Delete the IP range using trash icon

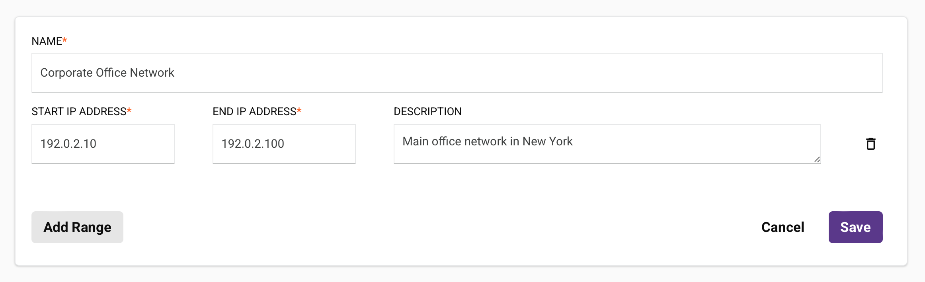coord(870,144)
